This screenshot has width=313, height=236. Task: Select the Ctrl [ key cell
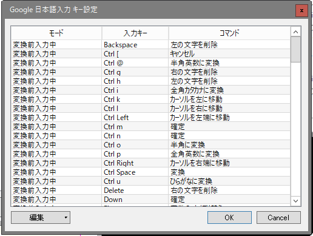135,54
